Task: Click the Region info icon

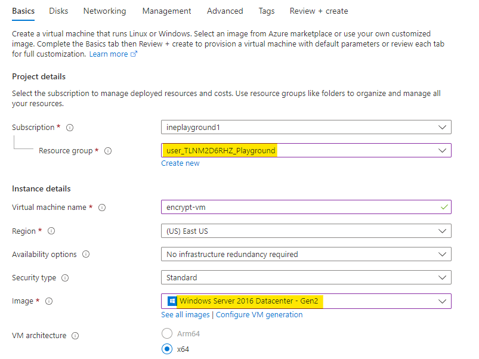Action: 52,231
